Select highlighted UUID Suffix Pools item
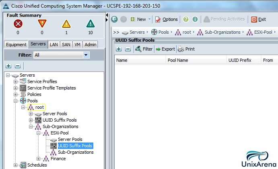 pyautogui.click(x=75, y=146)
